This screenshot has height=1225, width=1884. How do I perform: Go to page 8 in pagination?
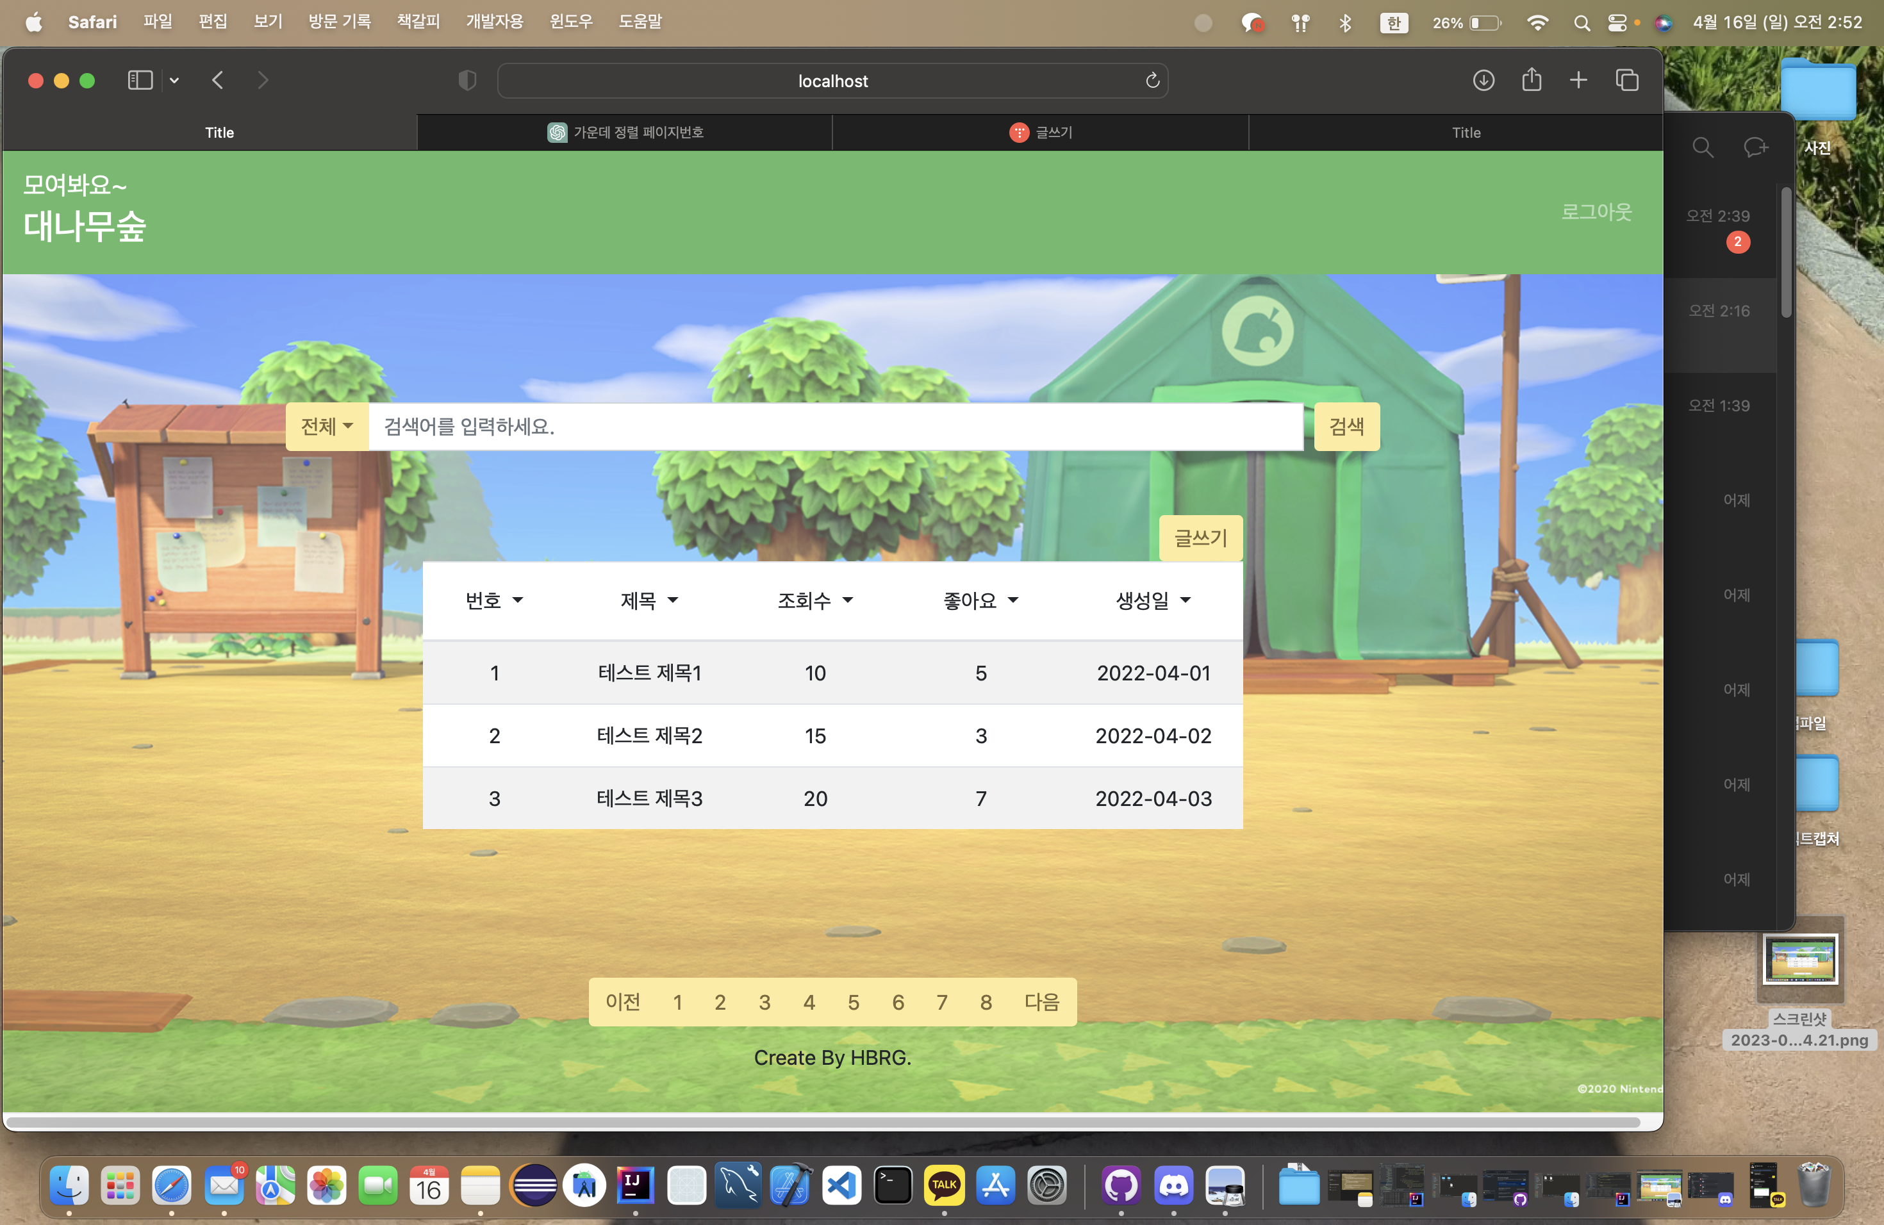[986, 1002]
